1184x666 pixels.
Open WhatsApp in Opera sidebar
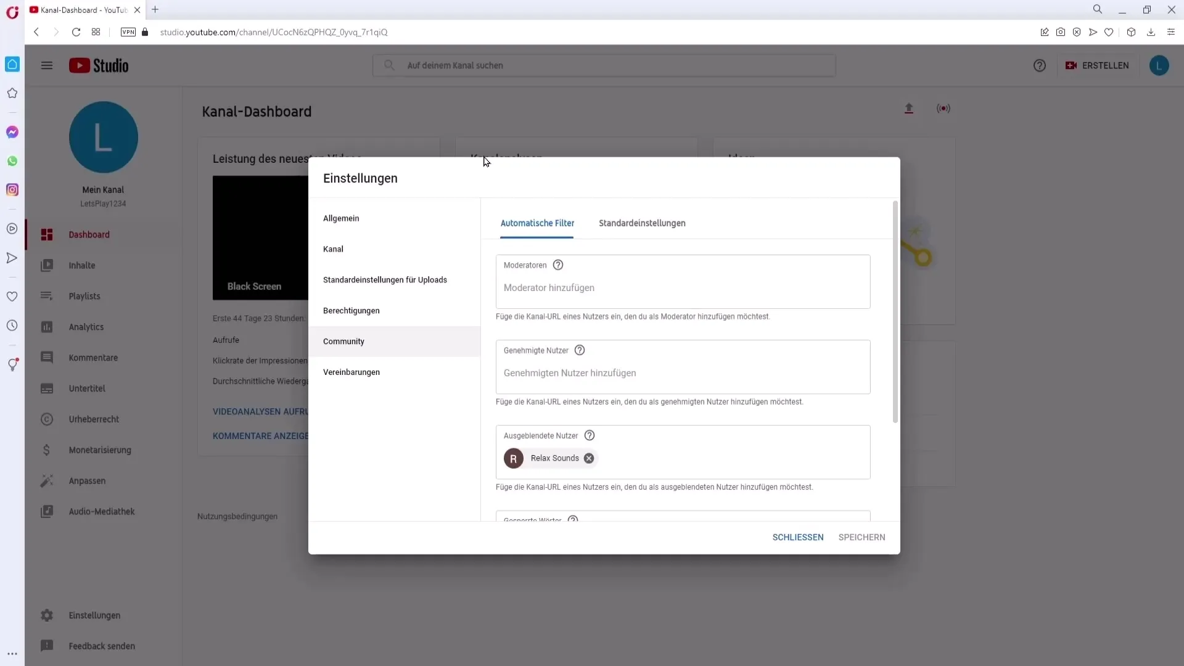click(x=12, y=161)
